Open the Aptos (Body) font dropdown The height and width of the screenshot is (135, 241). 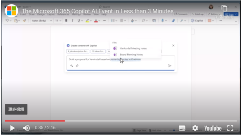tap(42, 21)
